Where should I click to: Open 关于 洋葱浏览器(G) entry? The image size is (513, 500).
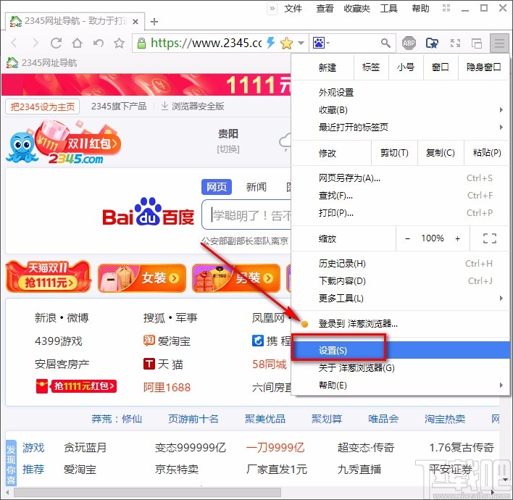[400, 368]
